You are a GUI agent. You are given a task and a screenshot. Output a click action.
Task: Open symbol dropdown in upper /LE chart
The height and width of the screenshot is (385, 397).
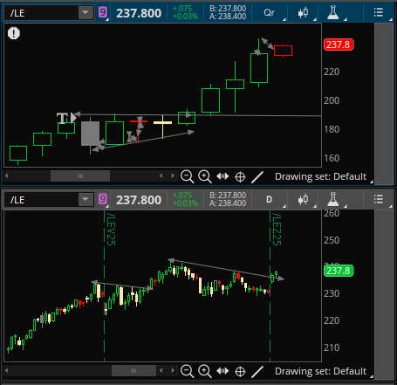click(86, 13)
